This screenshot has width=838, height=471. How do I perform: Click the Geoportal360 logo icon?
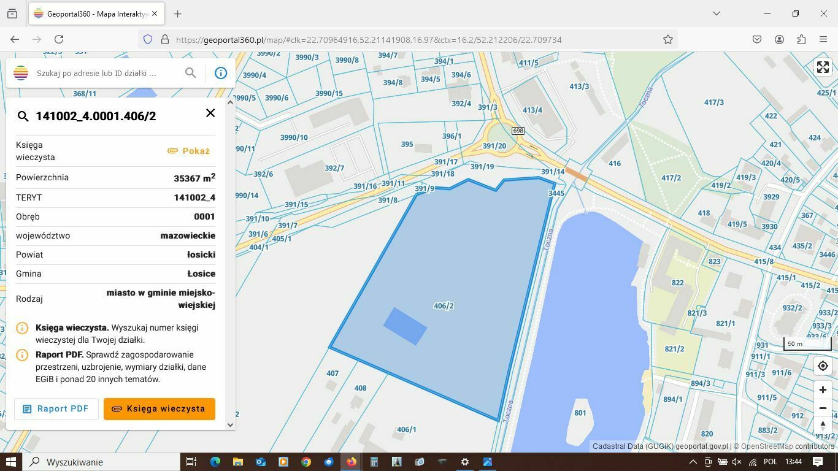[x=21, y=73]
